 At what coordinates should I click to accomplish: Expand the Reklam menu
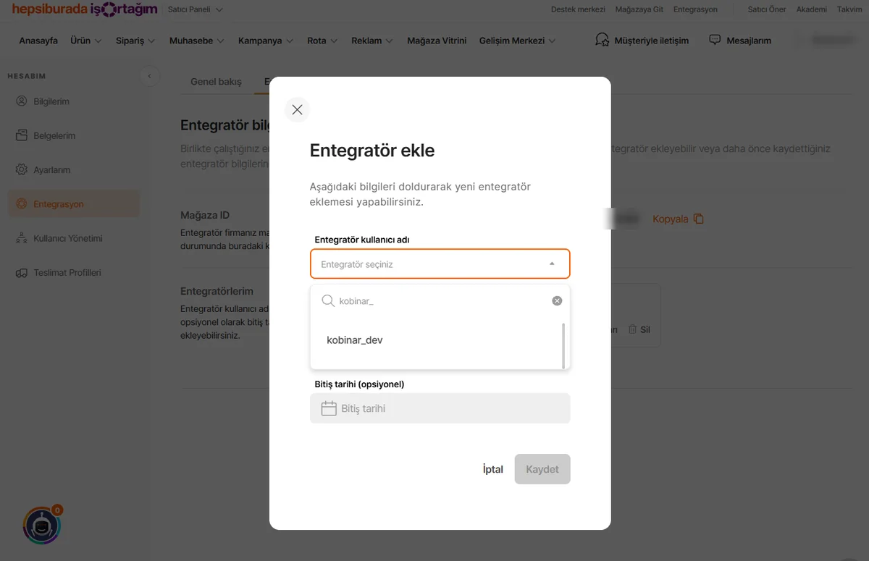coord(372,41)
